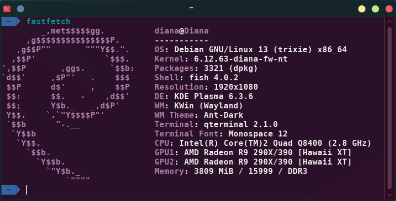This screenshot has height=201, width=396.
Task: Click the DE KDE Plasma 6.3.6 line
Action: tap(204, 96)
